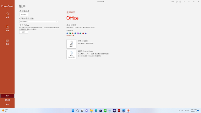Click the Outlook icon in product list

pyautogui.click(x=75, y=33)
